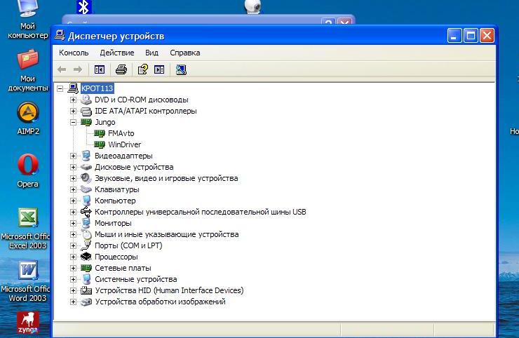Open the Консоль menu
This screenshot has width=519, height=338.
point(74,53)
